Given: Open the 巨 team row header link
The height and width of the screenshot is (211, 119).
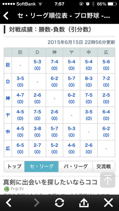Looking at the screenshot, I should click(8, 65).
